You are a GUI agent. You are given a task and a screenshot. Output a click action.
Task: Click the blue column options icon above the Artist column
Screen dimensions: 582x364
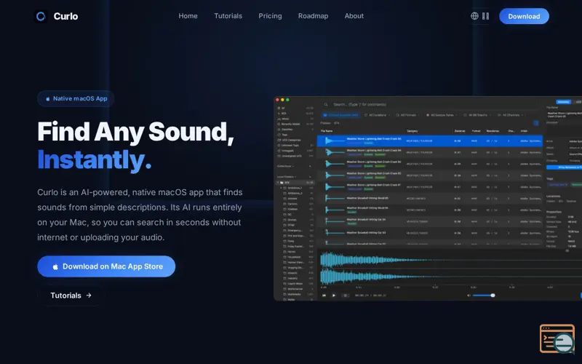click(536, 123)
